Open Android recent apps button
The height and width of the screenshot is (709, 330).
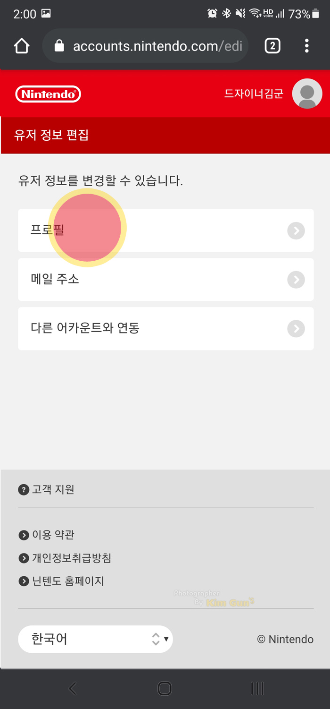click(257, 688)
